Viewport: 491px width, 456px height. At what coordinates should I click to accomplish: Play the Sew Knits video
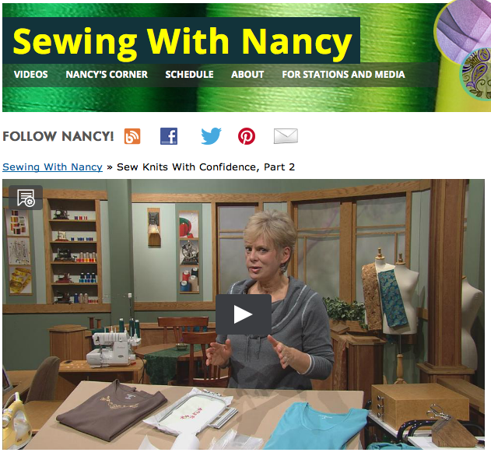[244, 314]
